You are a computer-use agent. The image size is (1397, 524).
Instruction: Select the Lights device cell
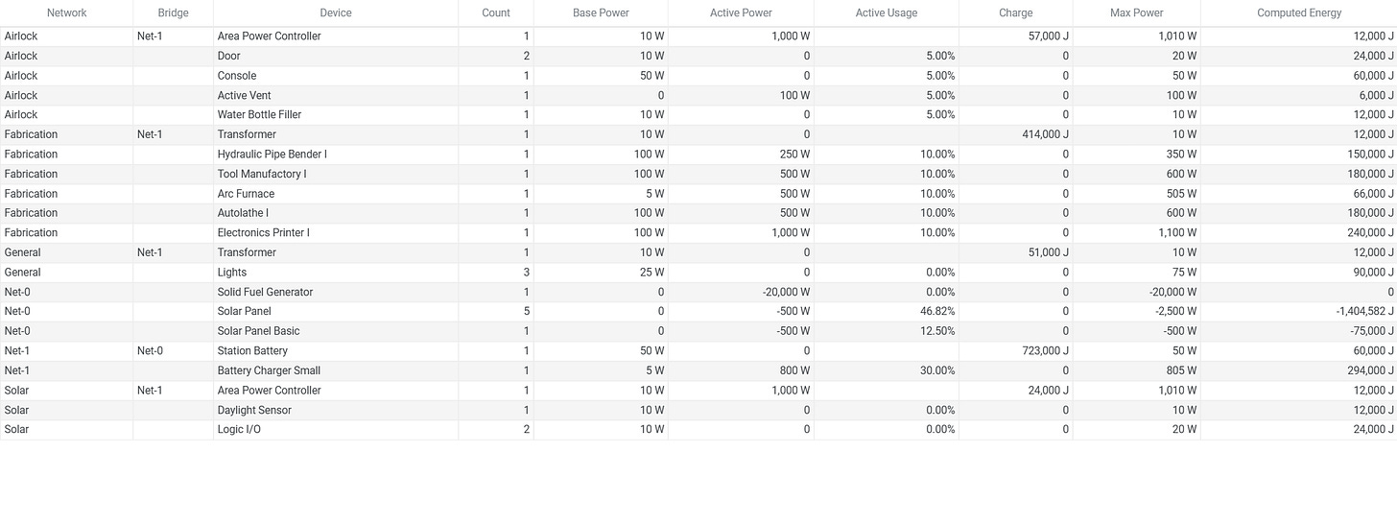click(336, 273)
